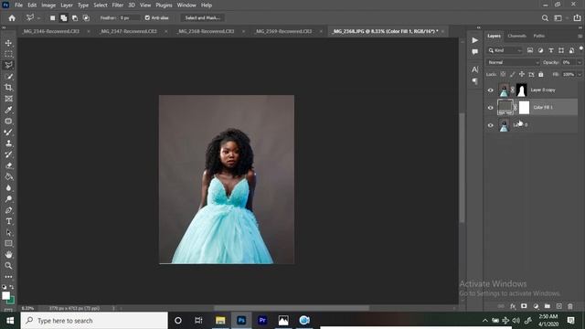Hide the Color Fill 1 layer
The image size is (585, 329).
491,108
